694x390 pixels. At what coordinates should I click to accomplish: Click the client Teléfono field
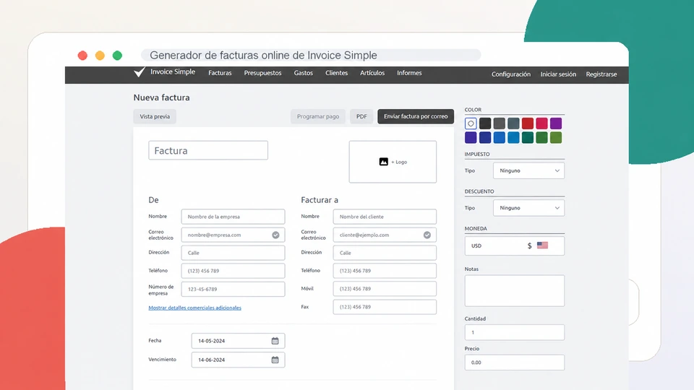(385, 271)
